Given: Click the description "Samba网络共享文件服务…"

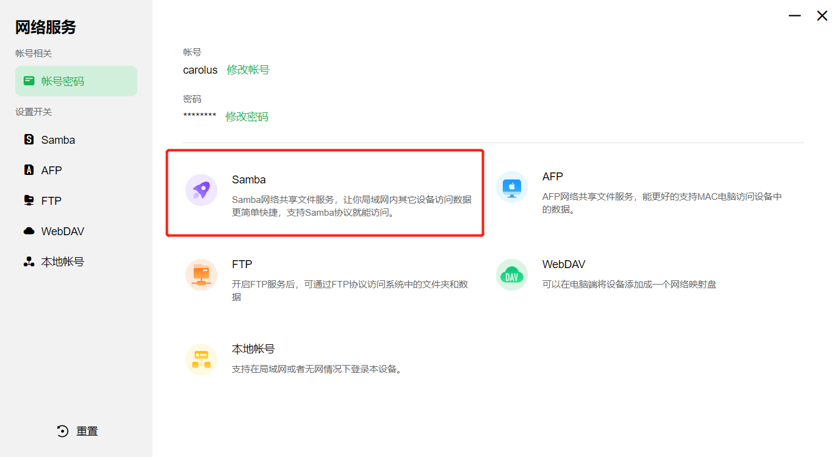Looking at the screenshot, I should coord(351,207).
